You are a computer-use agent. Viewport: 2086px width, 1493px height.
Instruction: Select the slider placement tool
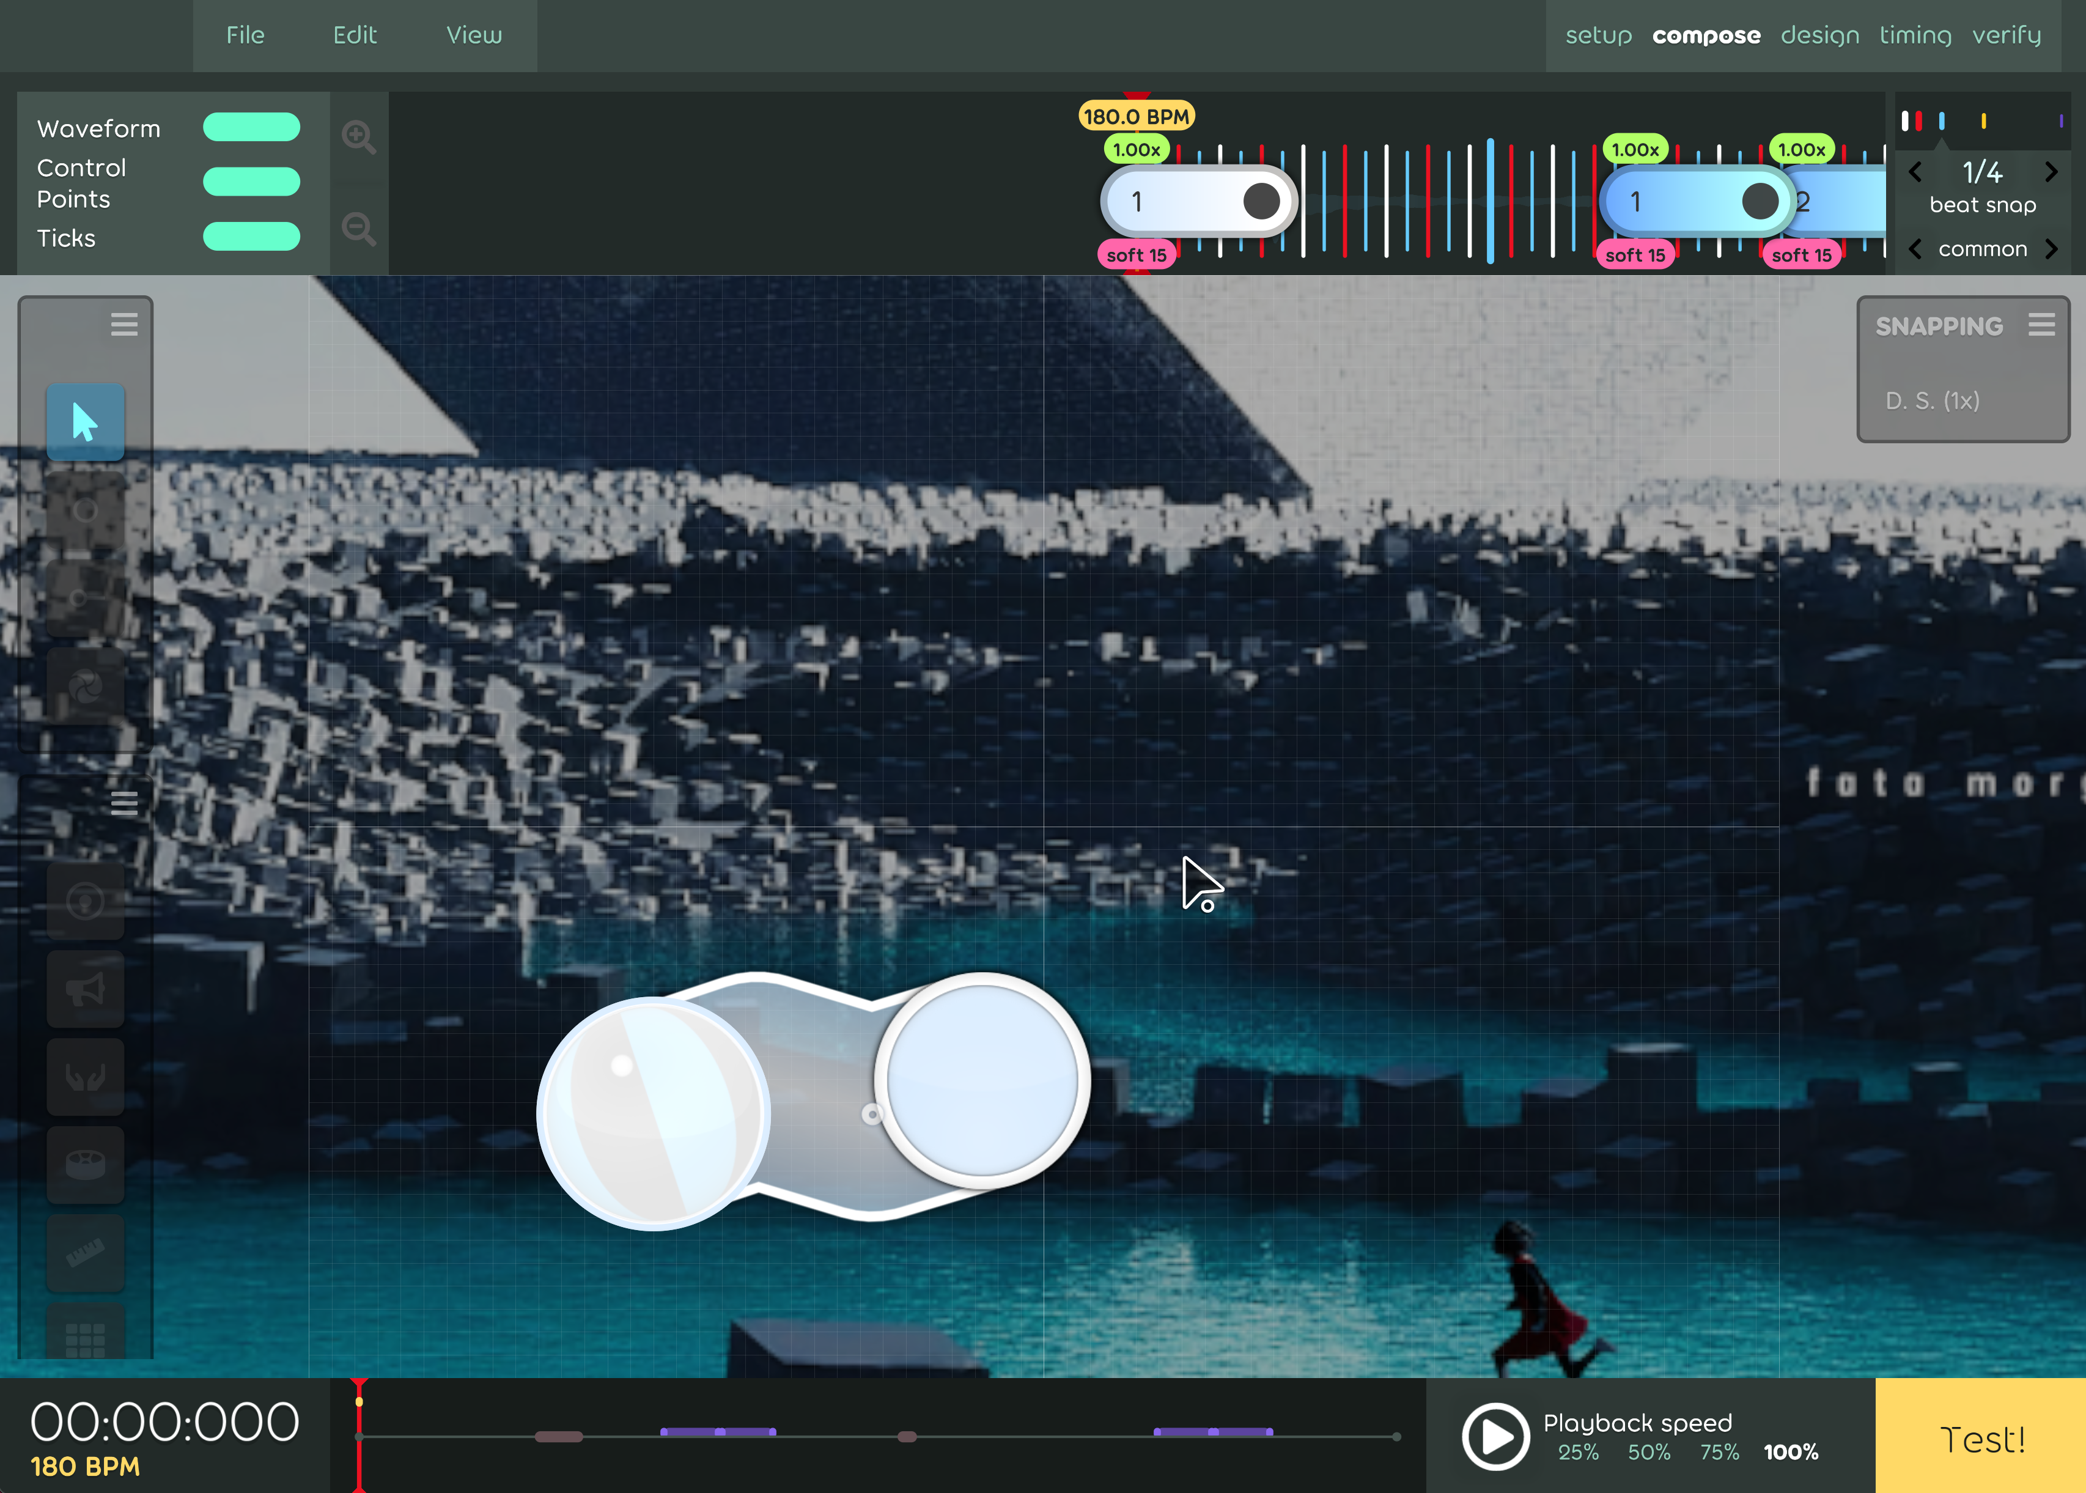[x=86, y=599]
